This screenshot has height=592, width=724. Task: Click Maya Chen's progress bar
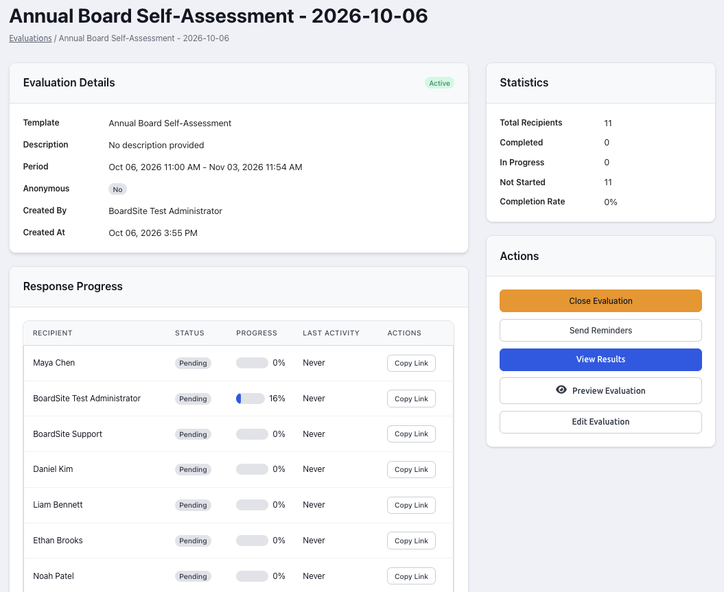[252, 363]
